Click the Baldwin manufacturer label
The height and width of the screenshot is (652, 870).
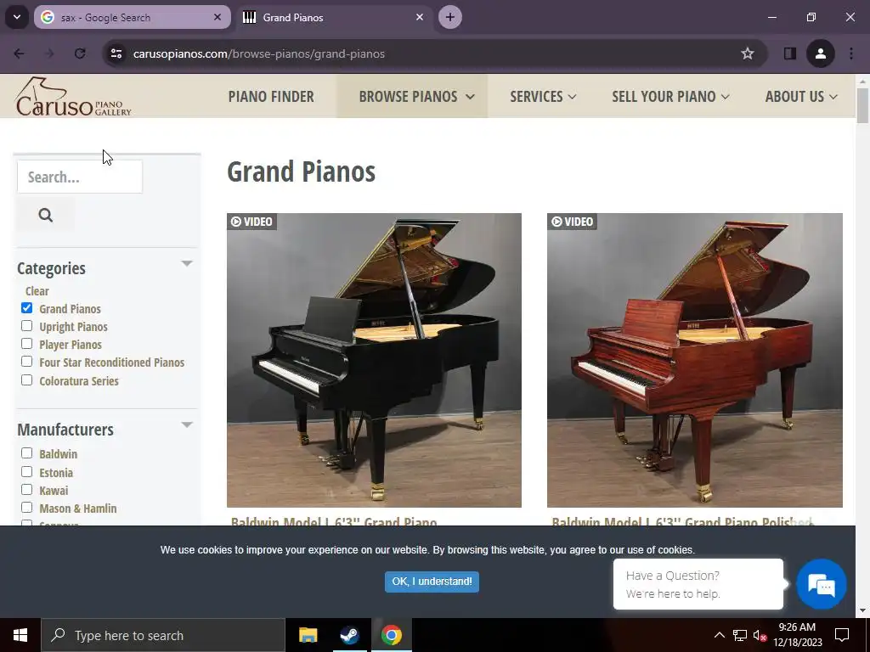(x=59, y=454)
